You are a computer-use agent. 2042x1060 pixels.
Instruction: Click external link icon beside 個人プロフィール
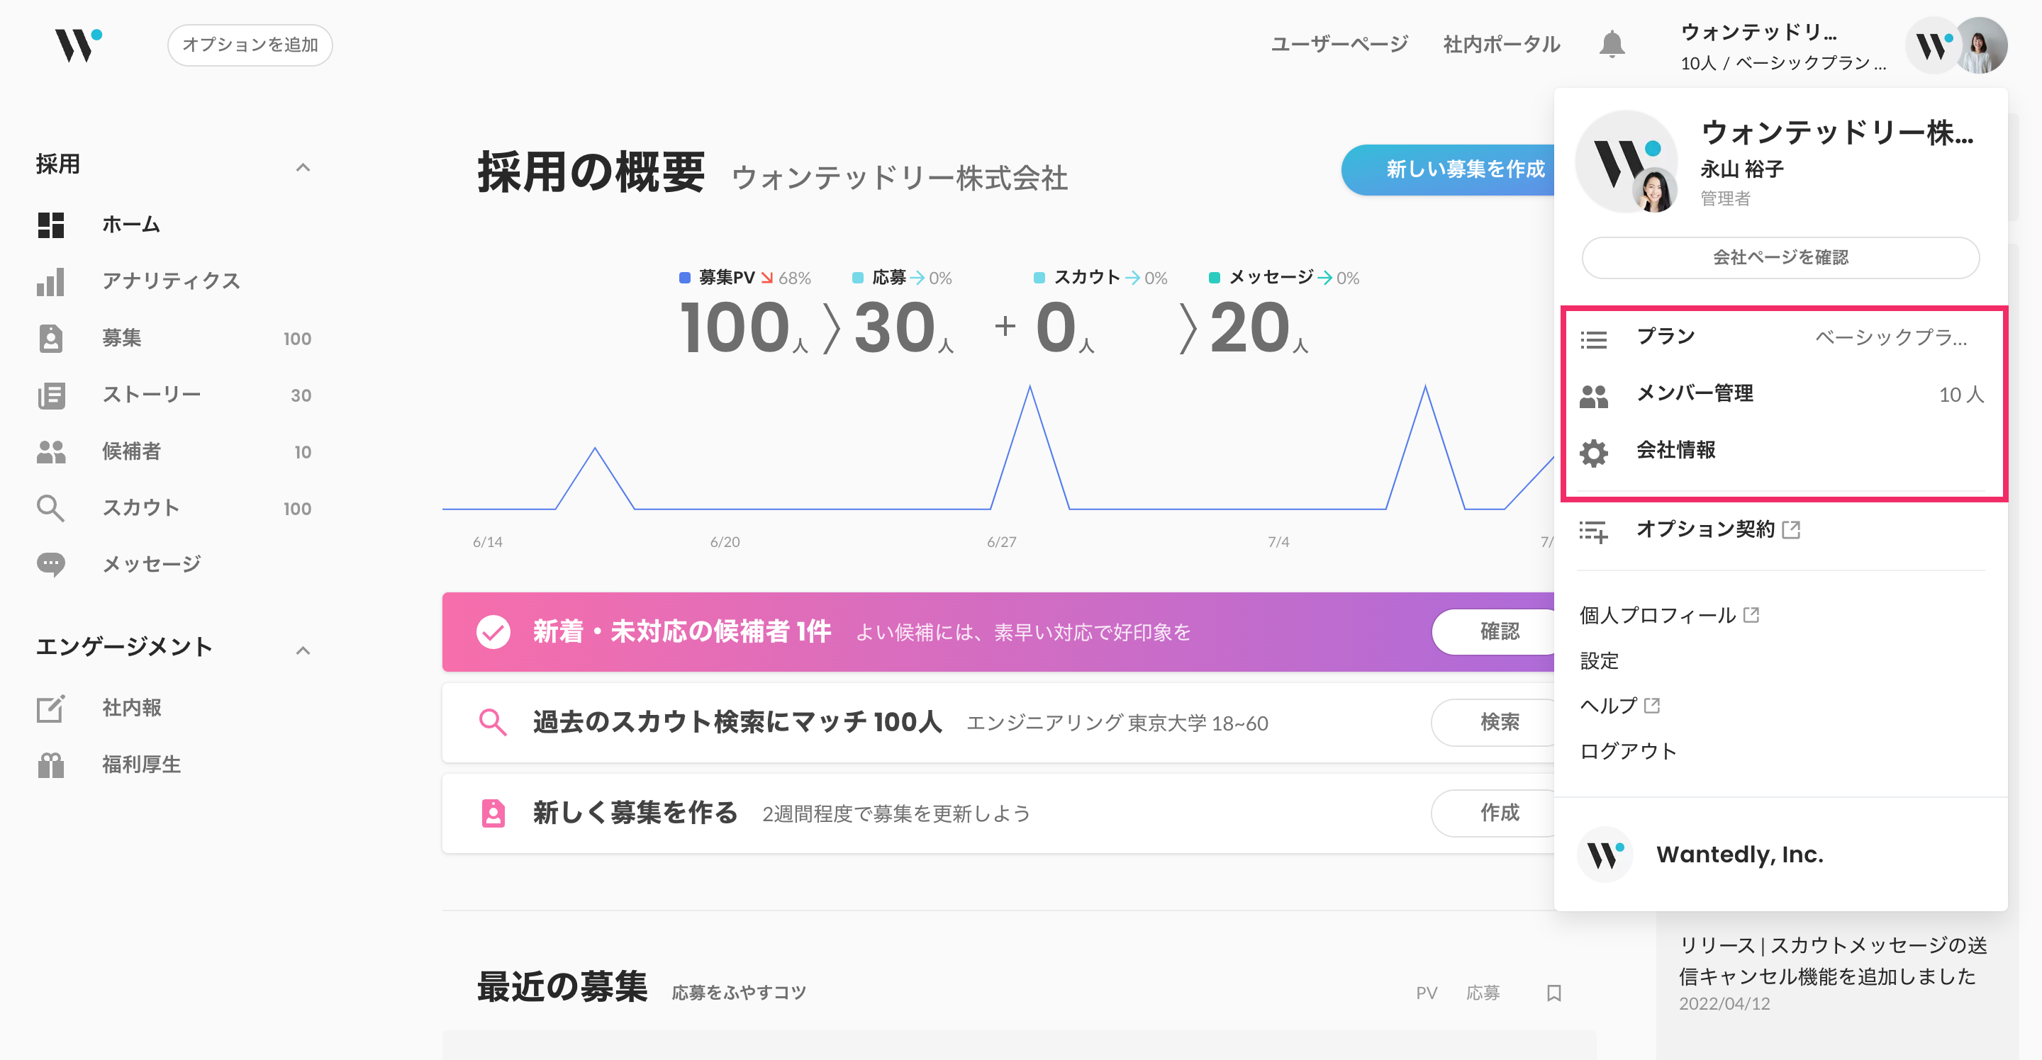pos(1751,615)
